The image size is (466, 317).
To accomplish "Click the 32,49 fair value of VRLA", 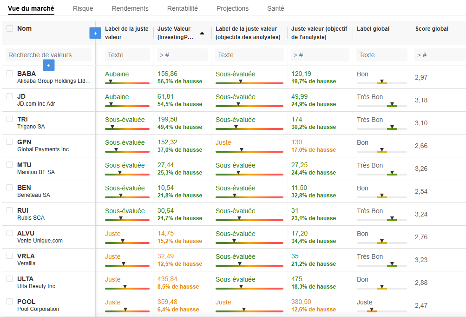I will pyautogui.click(x=165, y=256).
